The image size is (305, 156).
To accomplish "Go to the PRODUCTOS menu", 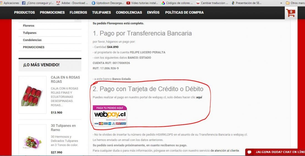I will coord(24,12).
